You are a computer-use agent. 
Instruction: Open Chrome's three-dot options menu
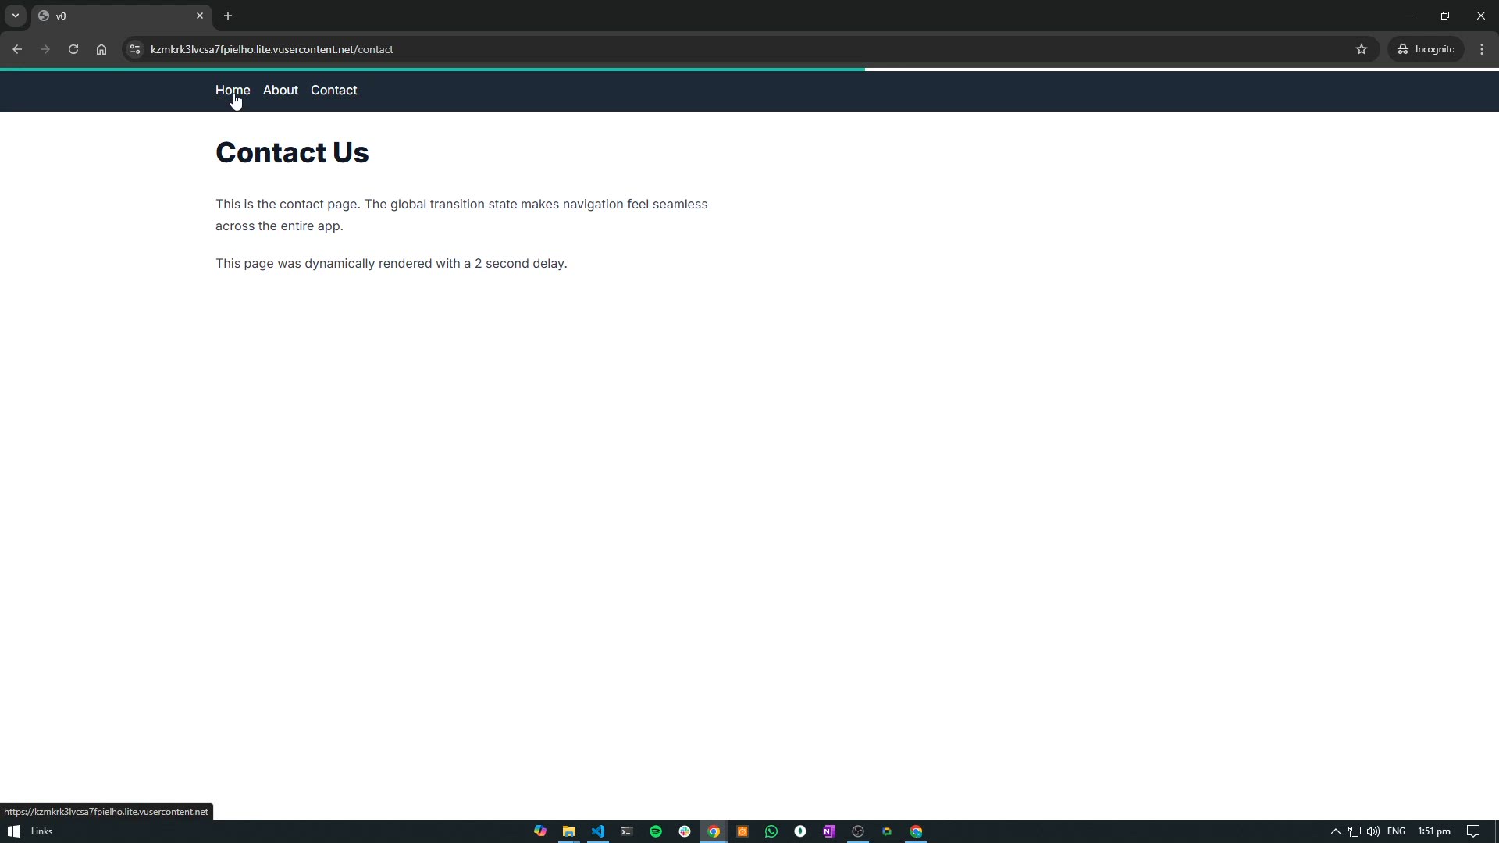(1482, 48)
